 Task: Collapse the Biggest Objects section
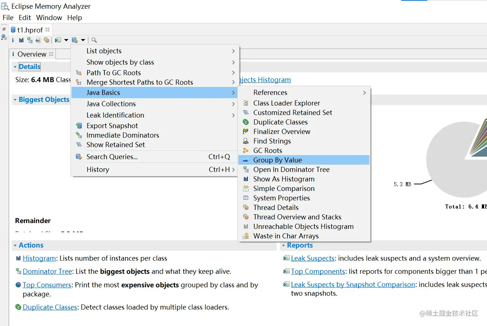[15, 100]
